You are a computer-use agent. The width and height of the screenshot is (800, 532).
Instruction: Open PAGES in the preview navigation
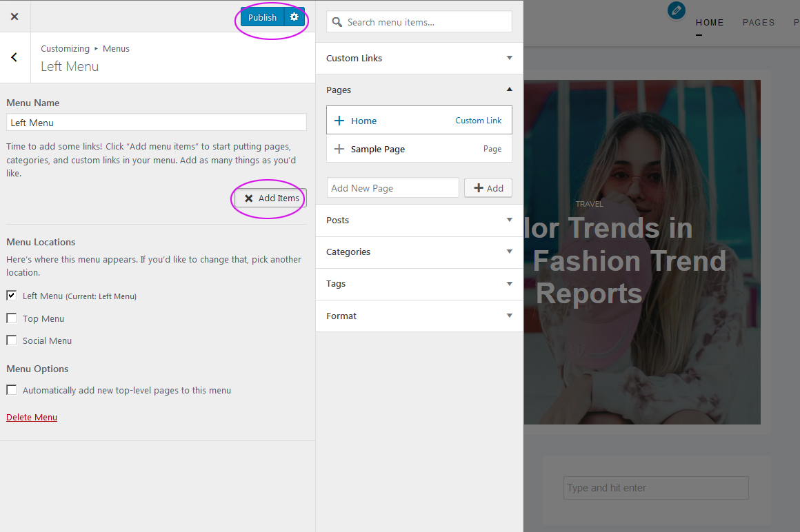pyautogui.click(x=759, y=23)
